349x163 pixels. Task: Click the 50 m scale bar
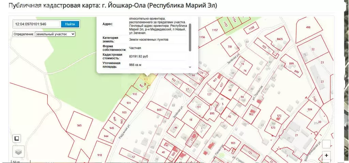tap(20, 161)
